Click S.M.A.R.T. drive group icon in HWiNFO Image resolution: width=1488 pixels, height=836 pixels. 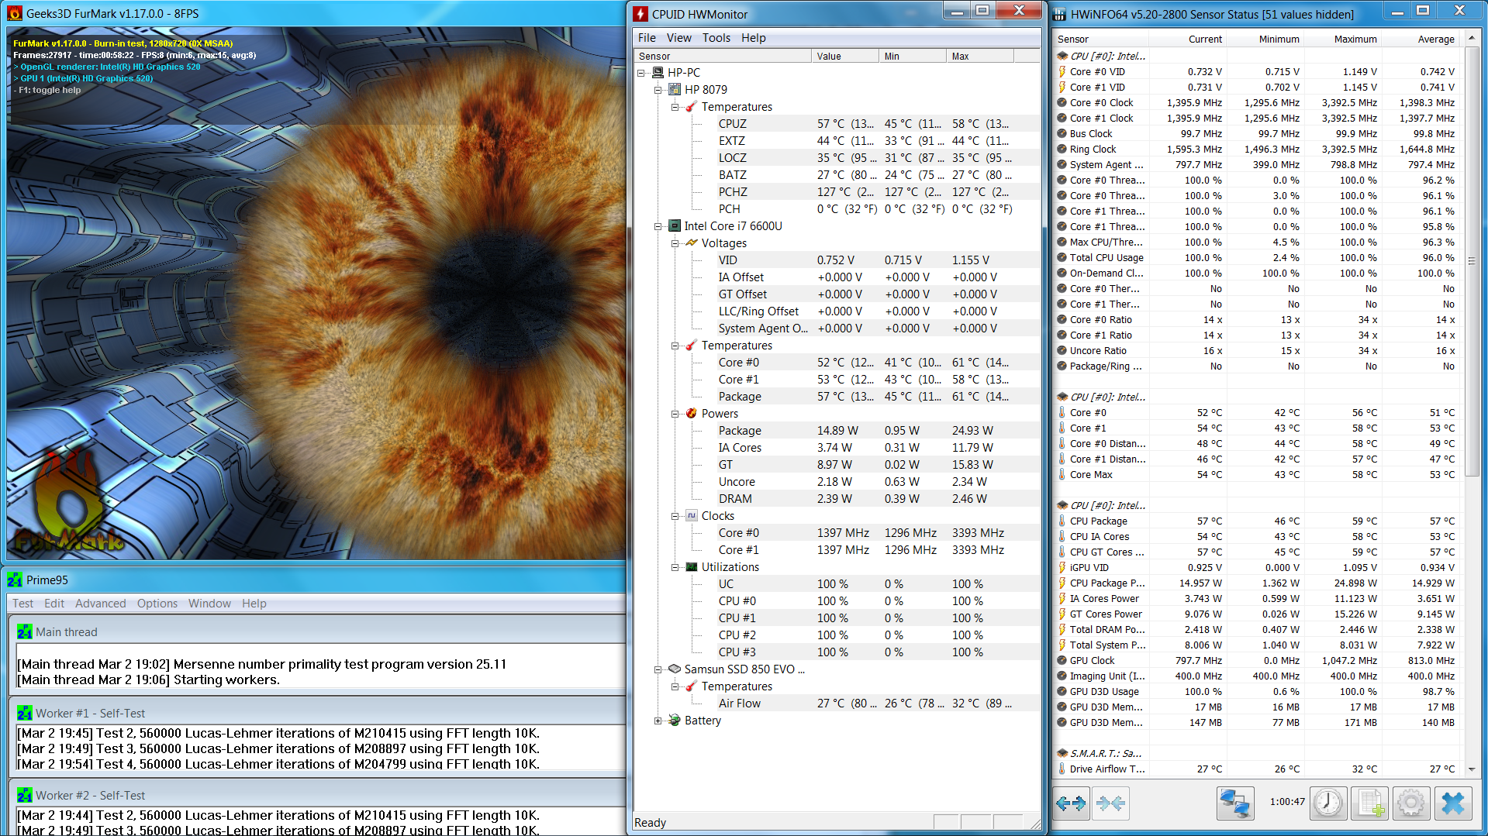click(x=1062, y=753)
